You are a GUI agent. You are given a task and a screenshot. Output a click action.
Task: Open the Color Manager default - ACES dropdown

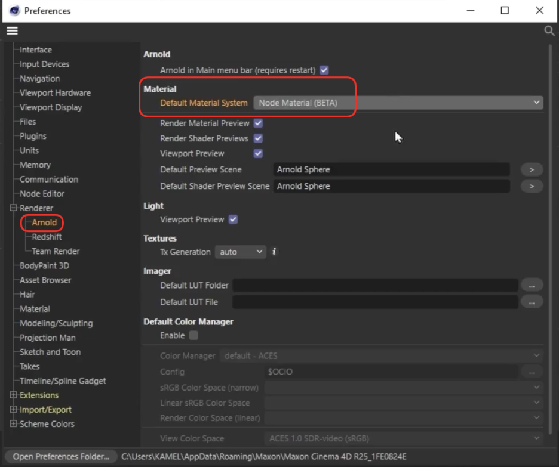pyautogui.click(x=382, y=356)
